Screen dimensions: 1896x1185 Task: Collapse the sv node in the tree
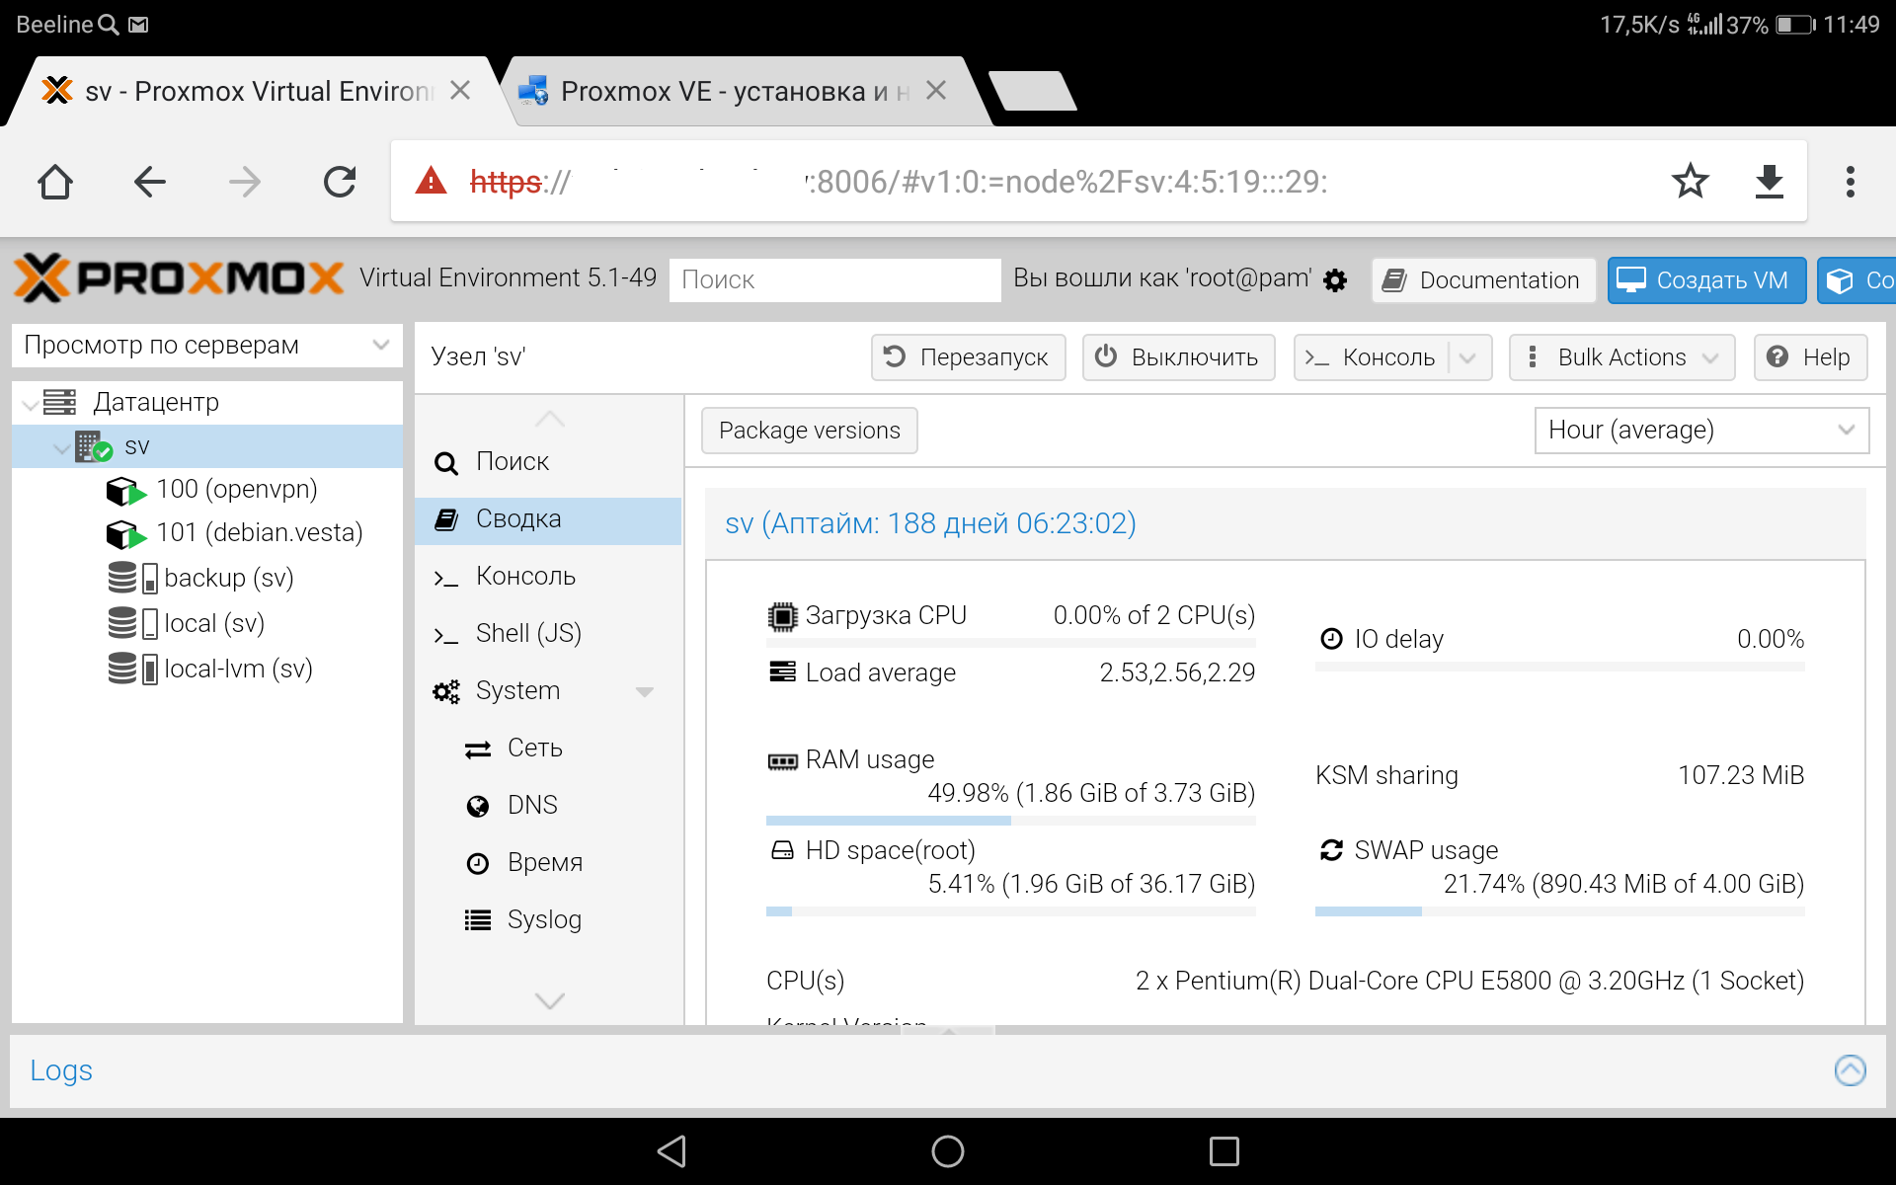[x=61, y=448]
